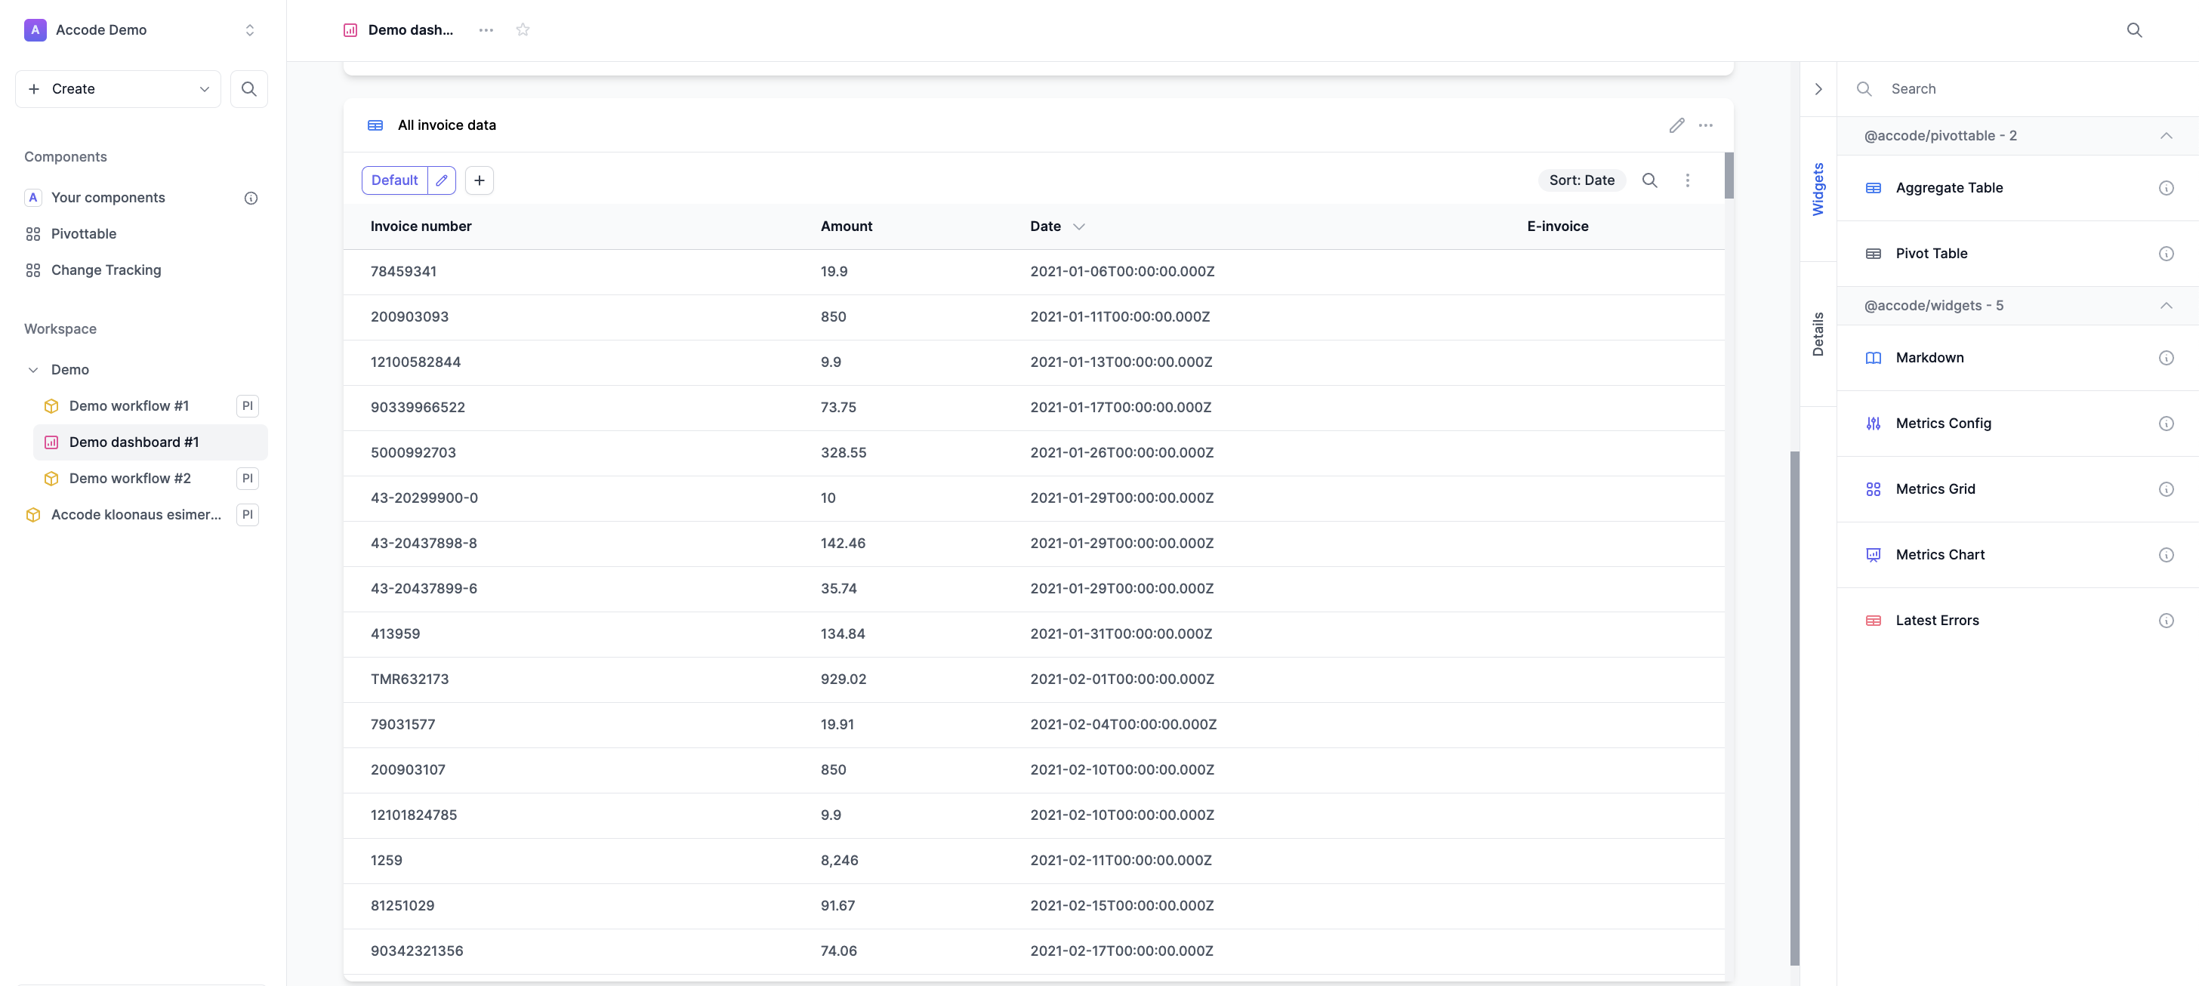Click the sidebar search icon button
Screen dimensions: 2199x986
[248, 89]
